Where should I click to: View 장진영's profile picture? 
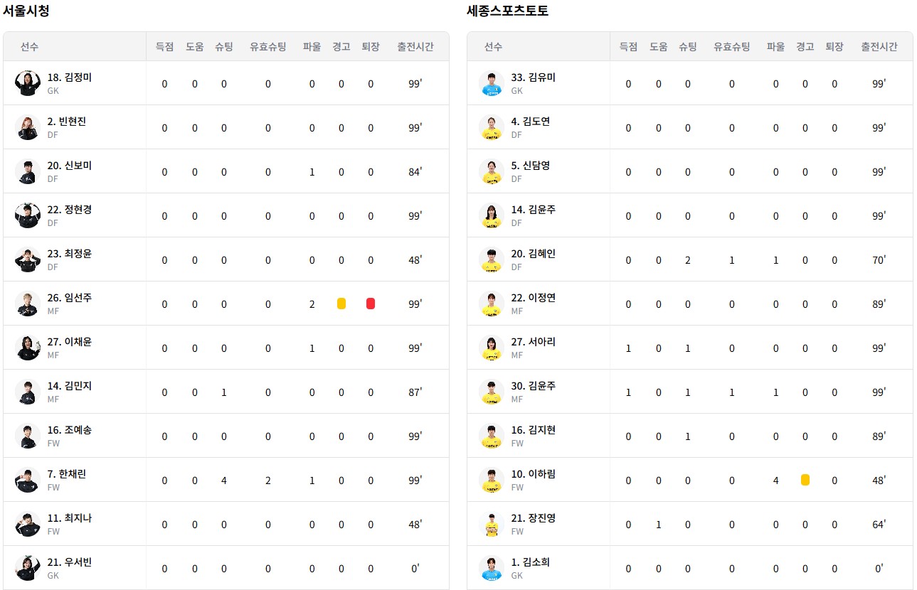pos(492,524)
